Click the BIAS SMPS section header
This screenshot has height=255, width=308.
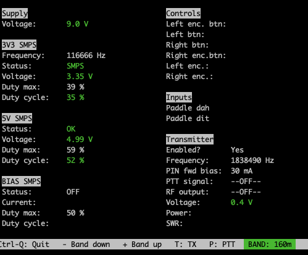coord(21,182)
